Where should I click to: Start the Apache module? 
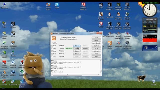(77, 46)
